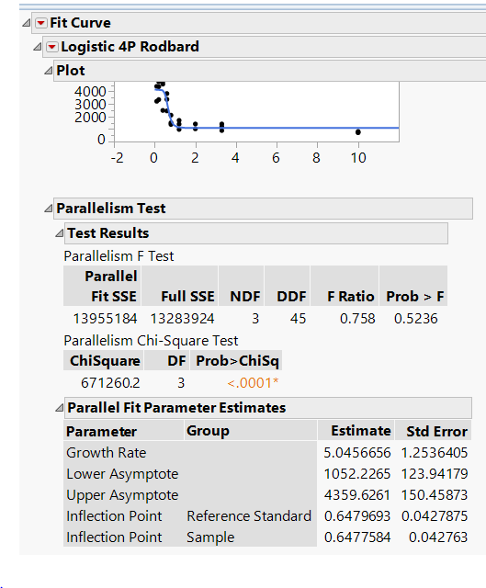Click the <.0001* Prob>ChiSq value

tap(253, 383)
